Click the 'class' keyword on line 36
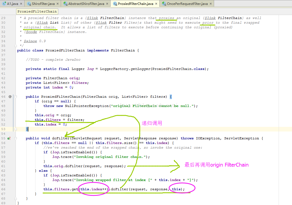Screen dimensions: 292x205 (x=38, y=50)
